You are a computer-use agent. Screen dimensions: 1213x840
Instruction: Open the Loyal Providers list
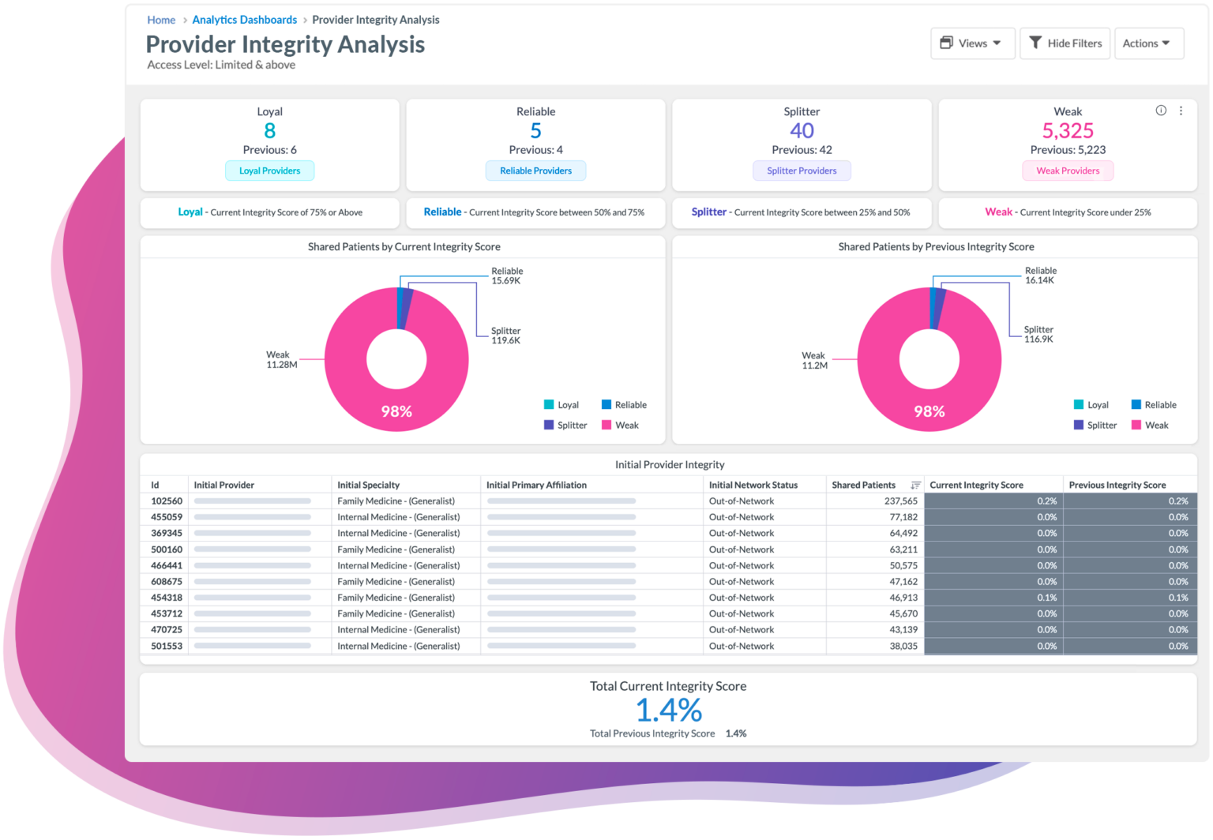[x=269, y=171]
